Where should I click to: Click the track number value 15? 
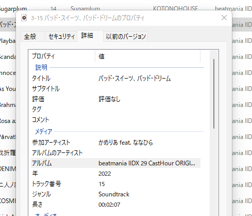(102, 184)
